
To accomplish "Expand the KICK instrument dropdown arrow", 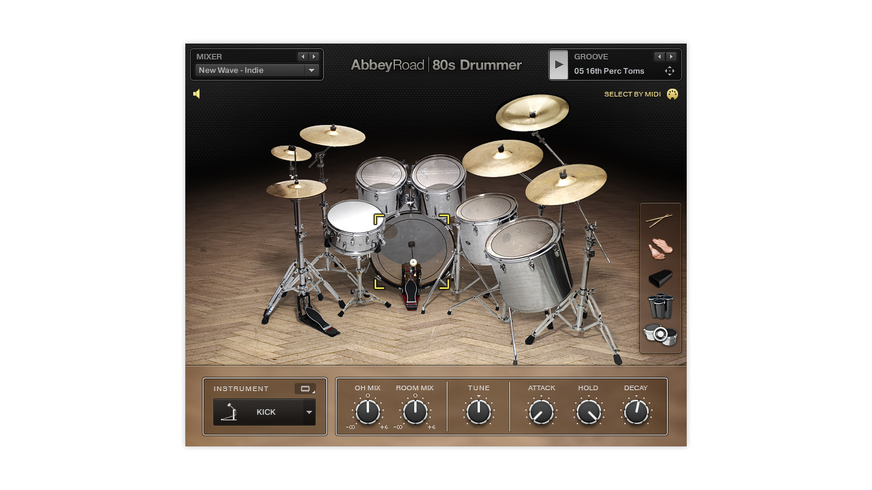I will [x=309, y=412].
